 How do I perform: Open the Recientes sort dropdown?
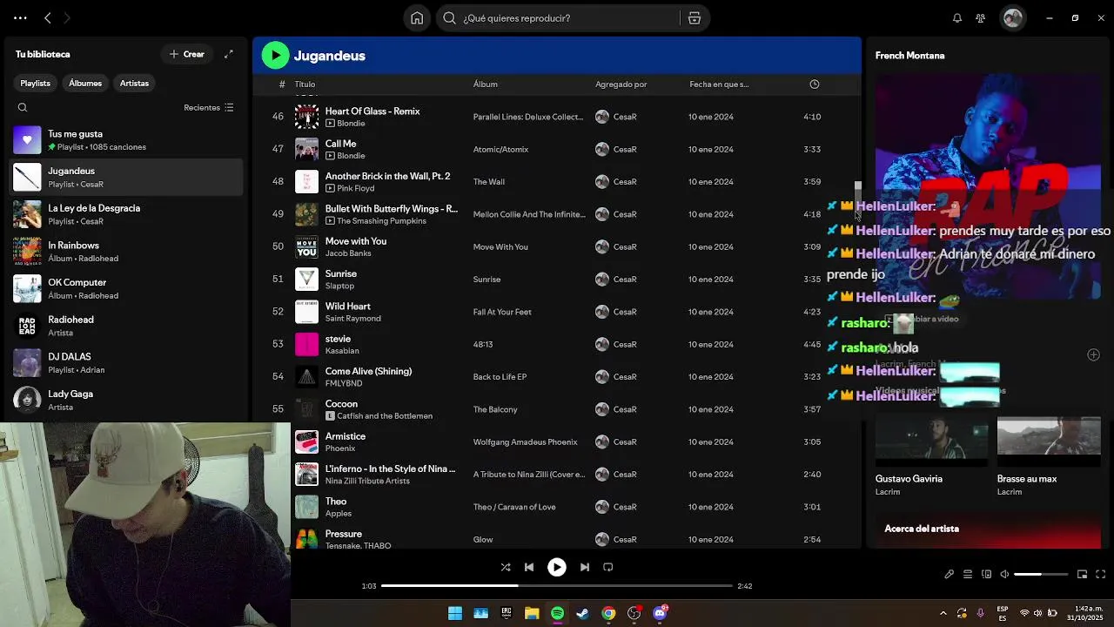(209, 108)
